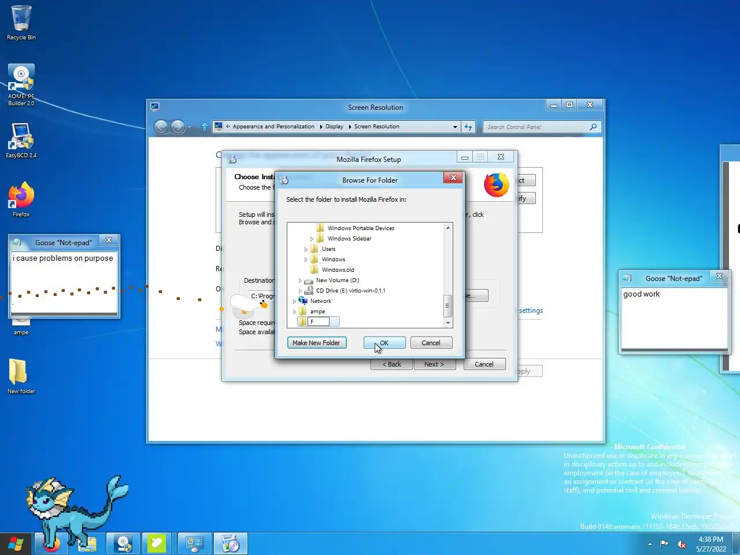740x555 pixels.
Task: Click the taskbar clock showing 4:38 PM
Action: click(711, 544)
